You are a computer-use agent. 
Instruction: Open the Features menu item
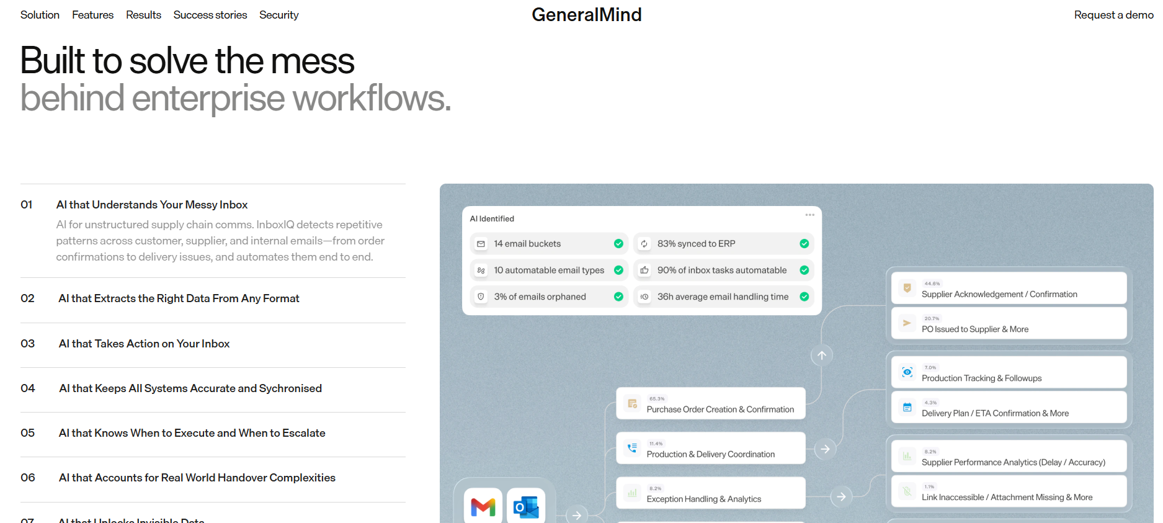[92, 15]
